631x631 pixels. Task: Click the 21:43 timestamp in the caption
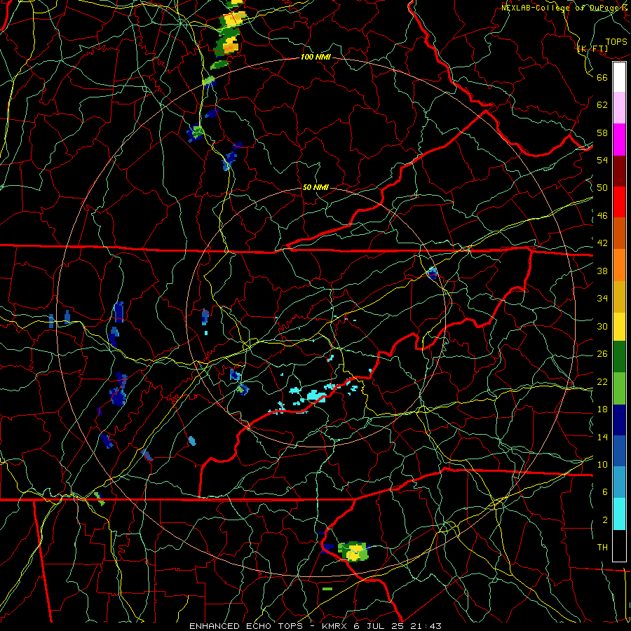(x=426, y=626)
